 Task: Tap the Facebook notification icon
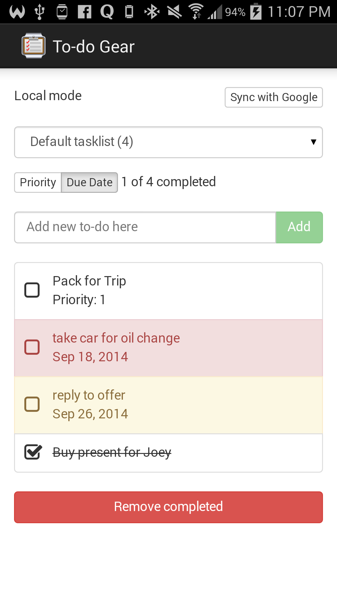(x=85, y=12)
